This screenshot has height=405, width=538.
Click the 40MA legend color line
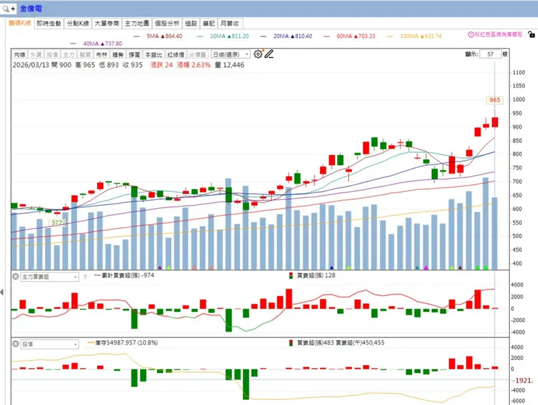(x=73, y=44)
